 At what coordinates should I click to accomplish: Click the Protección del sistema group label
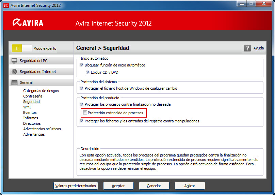tap(99, 82)
